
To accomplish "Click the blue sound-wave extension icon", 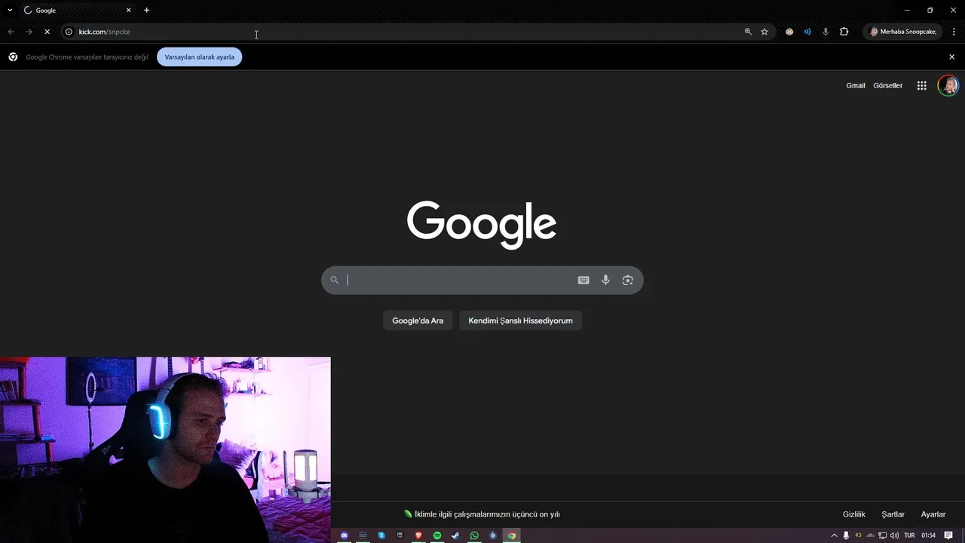I will click(x=807, y=32).
